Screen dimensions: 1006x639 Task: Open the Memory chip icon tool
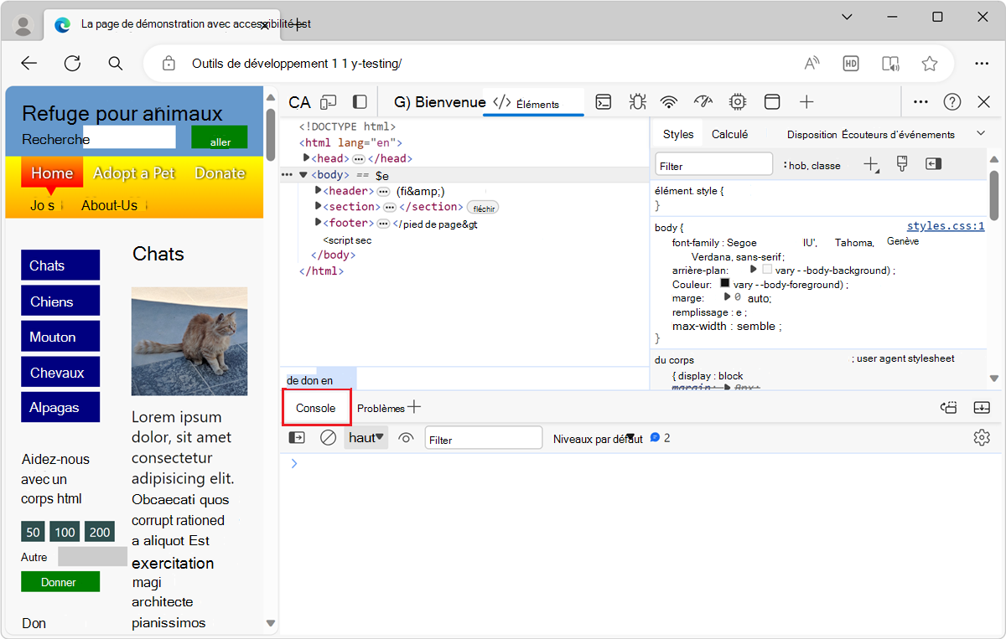point(738,102)
